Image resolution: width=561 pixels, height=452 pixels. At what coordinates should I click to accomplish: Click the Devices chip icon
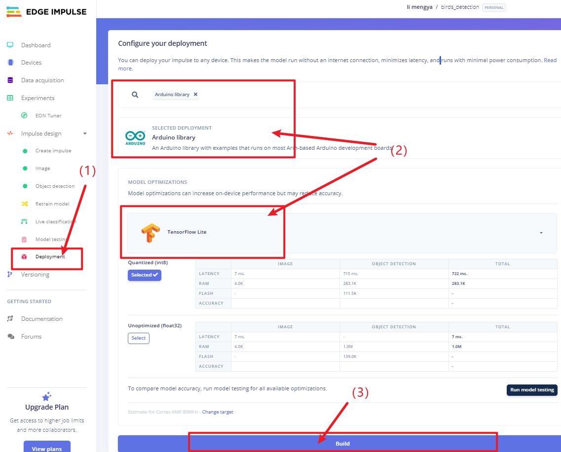pos(10,62)
